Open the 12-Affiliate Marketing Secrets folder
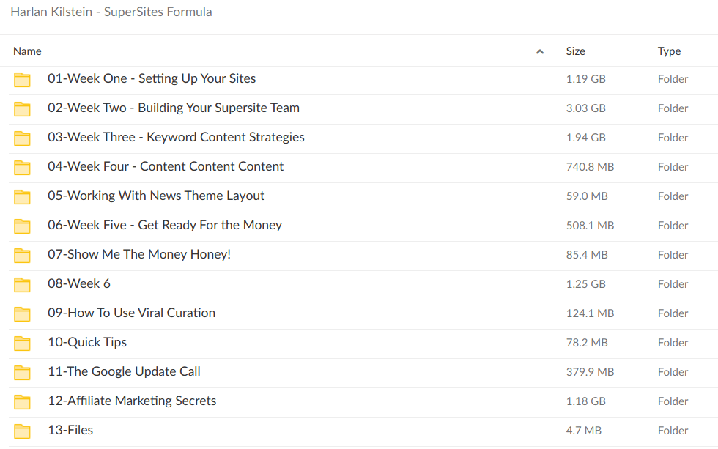This screenshot has height=449, width=718. click(132, 401)
